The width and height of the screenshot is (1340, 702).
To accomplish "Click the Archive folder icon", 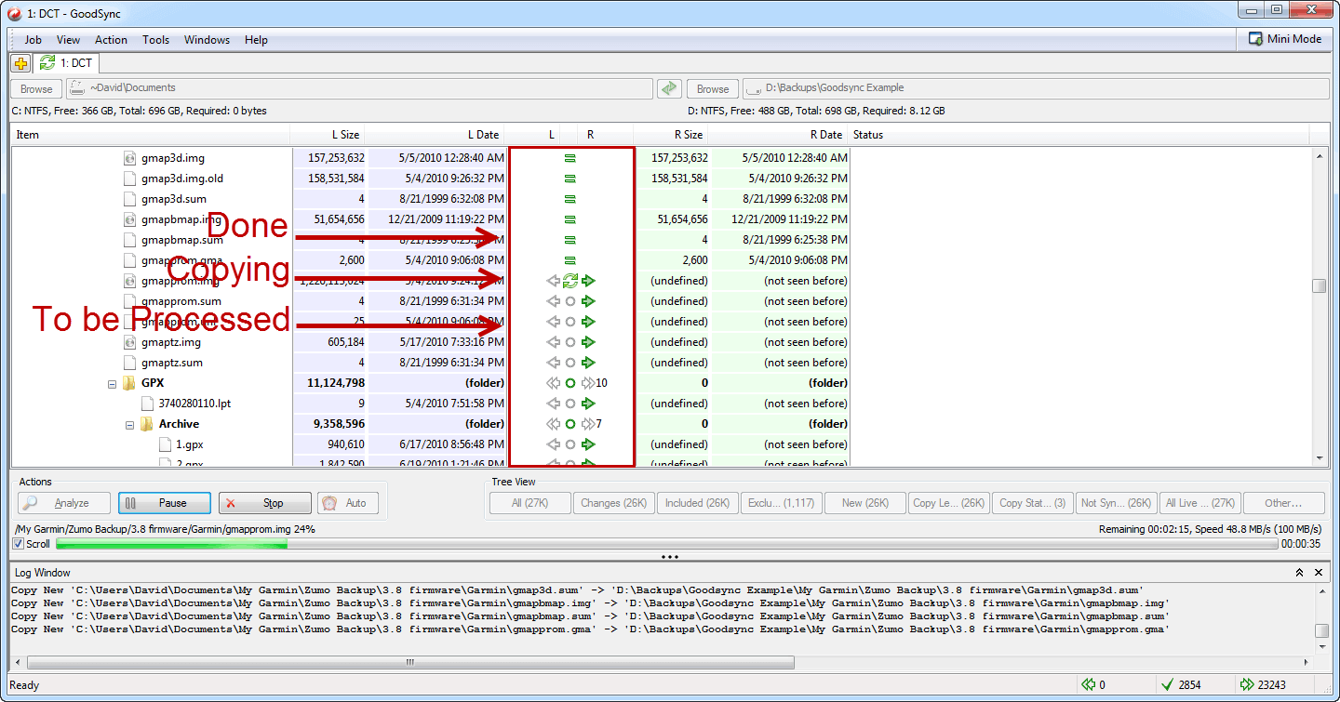I will click(147, 424).
